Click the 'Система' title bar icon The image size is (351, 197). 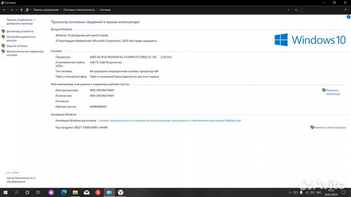2,3
